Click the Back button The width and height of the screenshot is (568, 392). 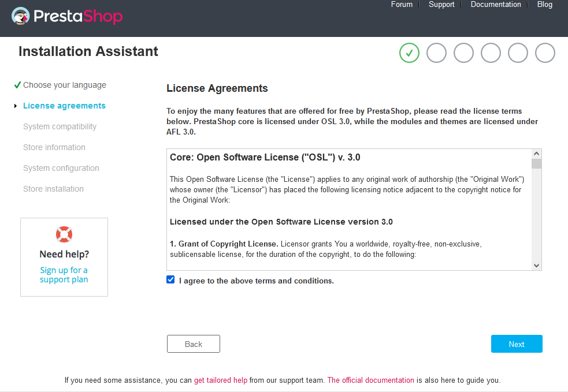pos(194,344)
